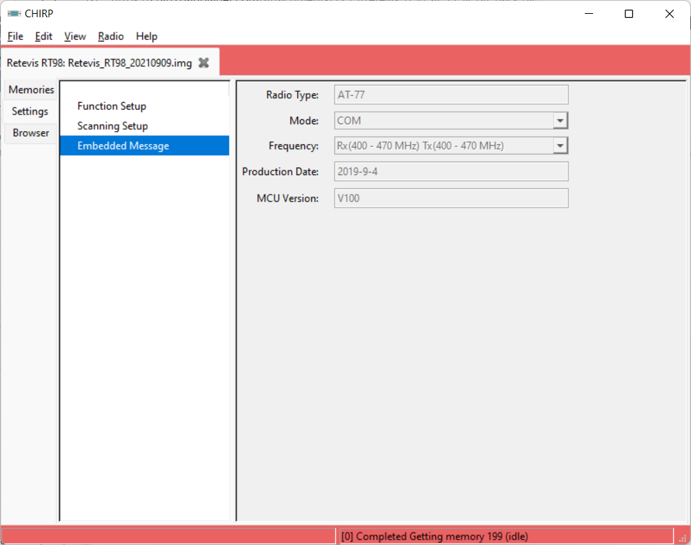691x545 pixels.
Task: Click the Radio Type field showing AT-77
Action: pyautogui.click(x=451, y=95)
